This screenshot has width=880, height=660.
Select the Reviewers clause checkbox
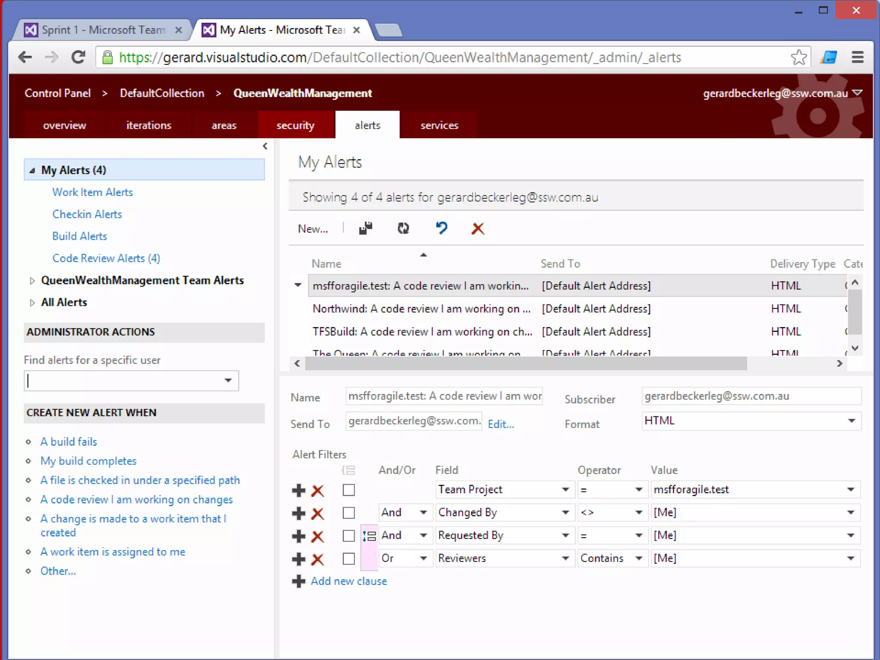[x=348, y=559]
